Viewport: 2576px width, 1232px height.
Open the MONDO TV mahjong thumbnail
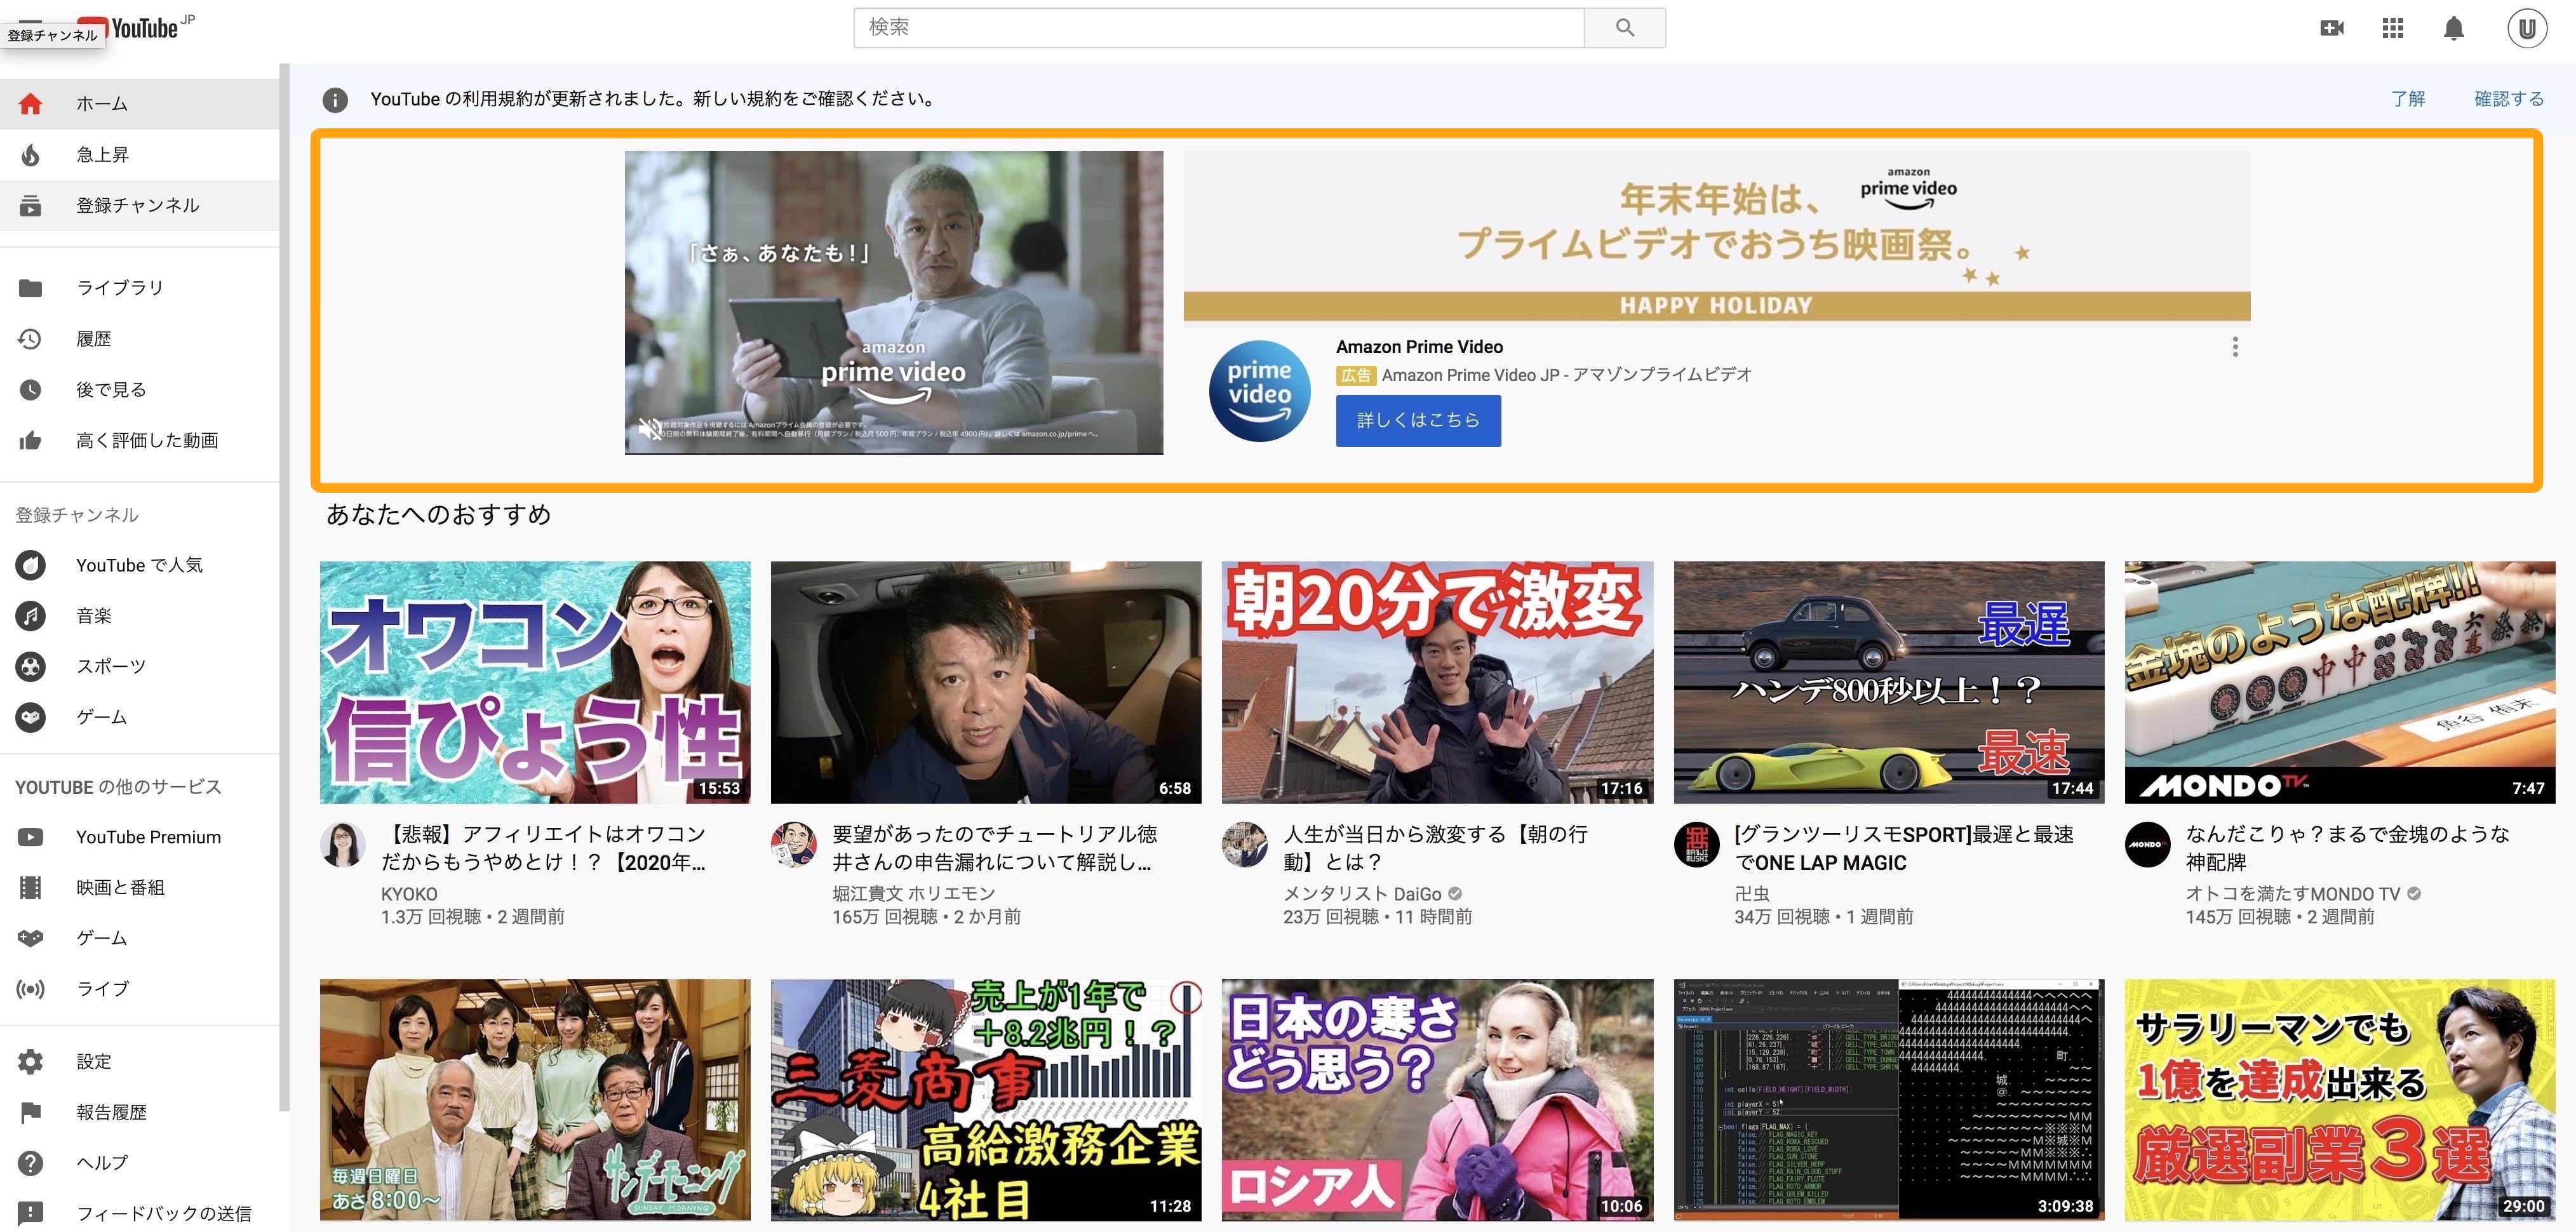[2340, 682]
